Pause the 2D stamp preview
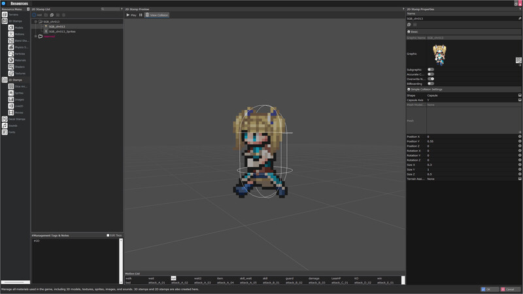 pos(141,15)
